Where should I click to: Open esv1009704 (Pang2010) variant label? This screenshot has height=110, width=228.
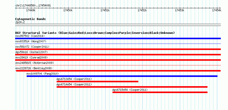(x=43, y=74)
